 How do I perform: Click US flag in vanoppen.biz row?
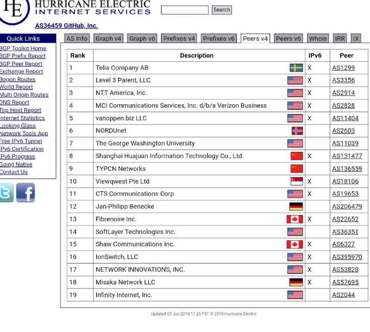[295, 118]
